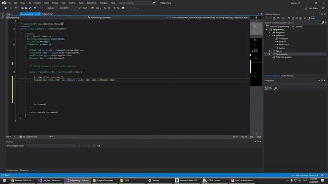Click the New Project toolbar icon
The height and width of the screenshot is (184, 328).
(x=16, y=8)
